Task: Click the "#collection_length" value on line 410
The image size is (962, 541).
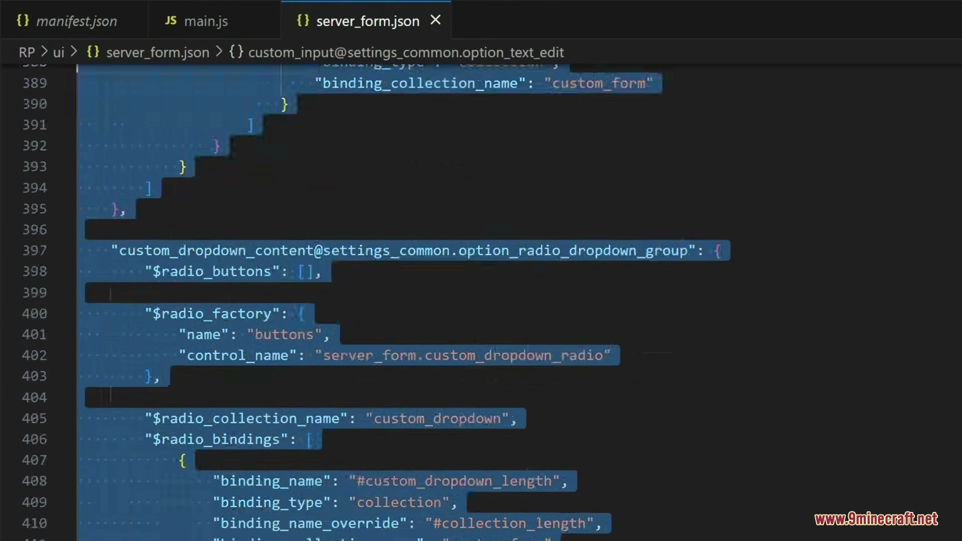Action: coord(510,523)
